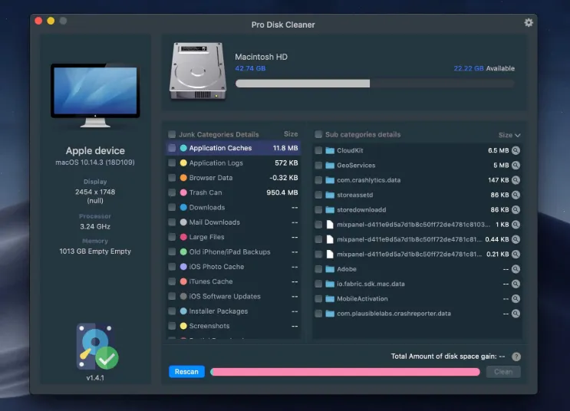The image size is (570, 411).
Task: Click the magnifier icon for GeoServices
Action: [516, 166]
